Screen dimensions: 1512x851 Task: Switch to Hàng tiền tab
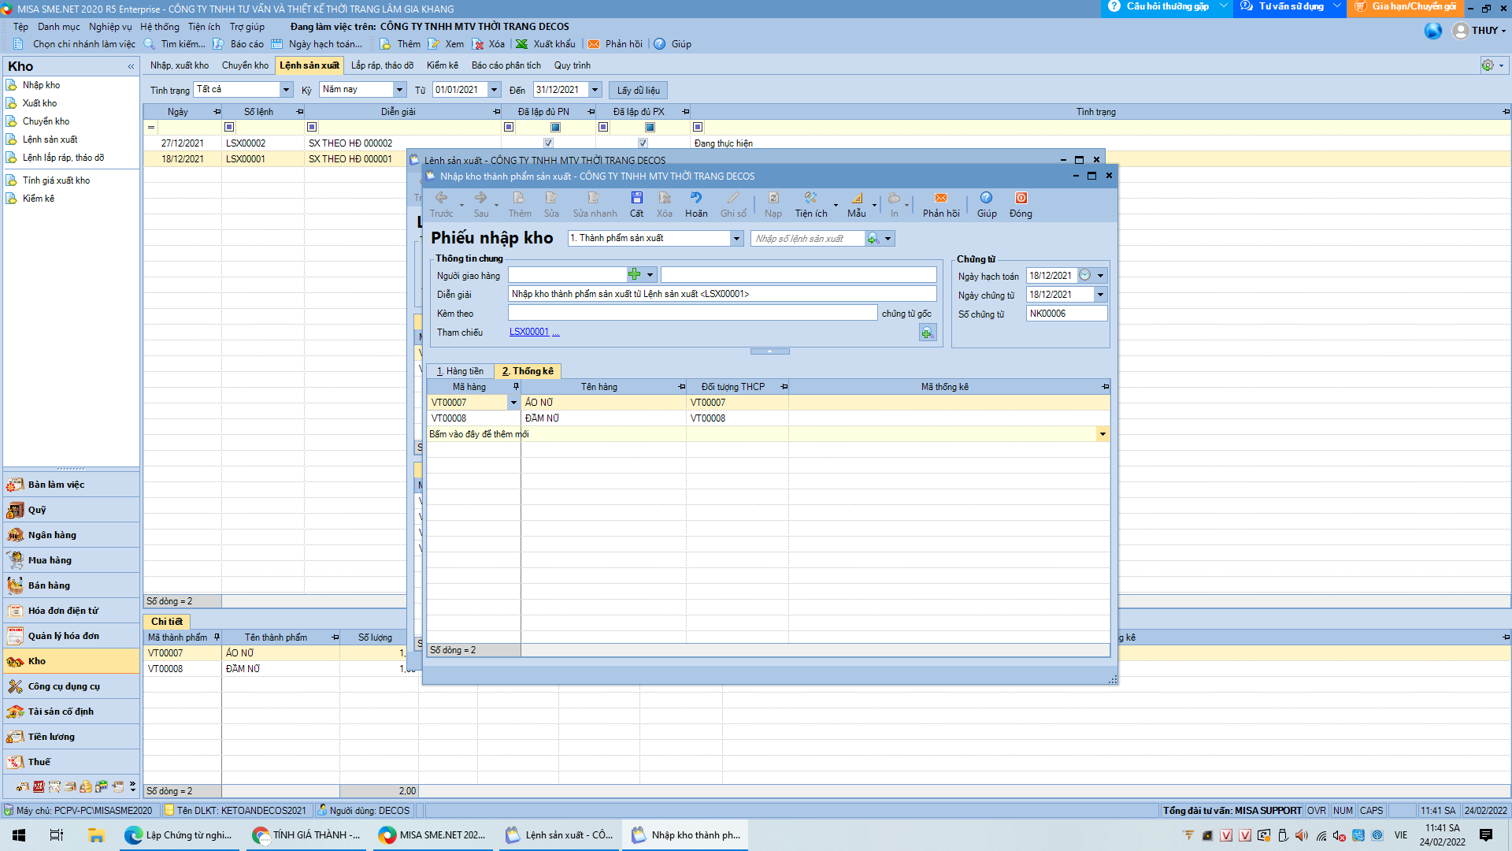click(461, 371)
